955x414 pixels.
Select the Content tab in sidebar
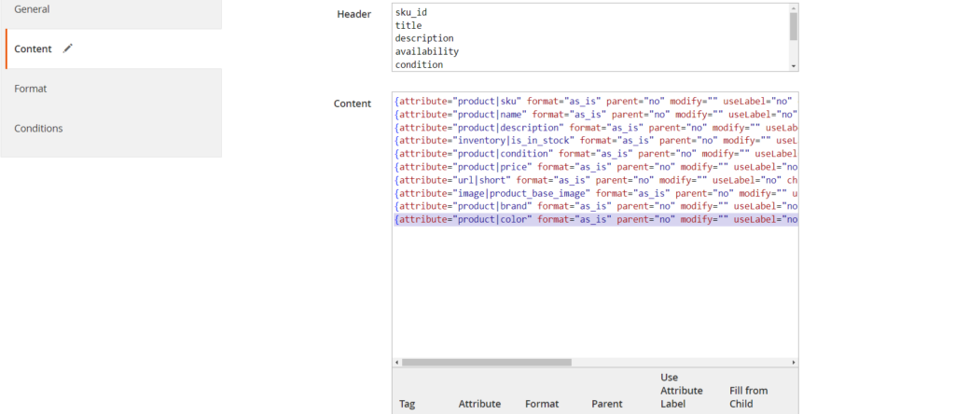pyautogui.click(x=34, y=48)
